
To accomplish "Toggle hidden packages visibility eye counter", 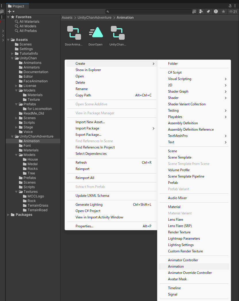I will coord(233,12).
